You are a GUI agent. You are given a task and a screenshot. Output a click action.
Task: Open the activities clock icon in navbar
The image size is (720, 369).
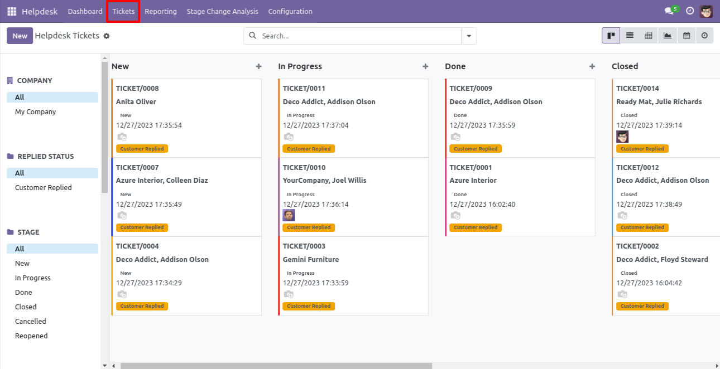coord(690,11)
